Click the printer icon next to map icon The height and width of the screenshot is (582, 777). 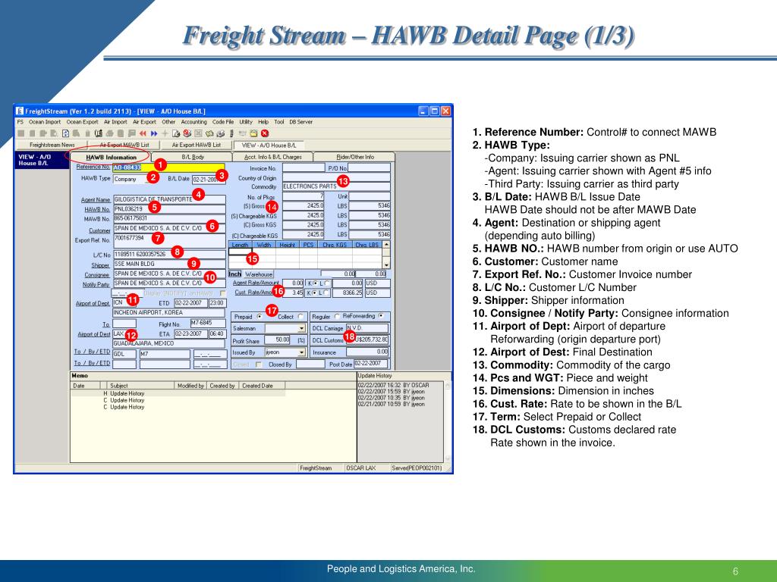coord(221,133)
